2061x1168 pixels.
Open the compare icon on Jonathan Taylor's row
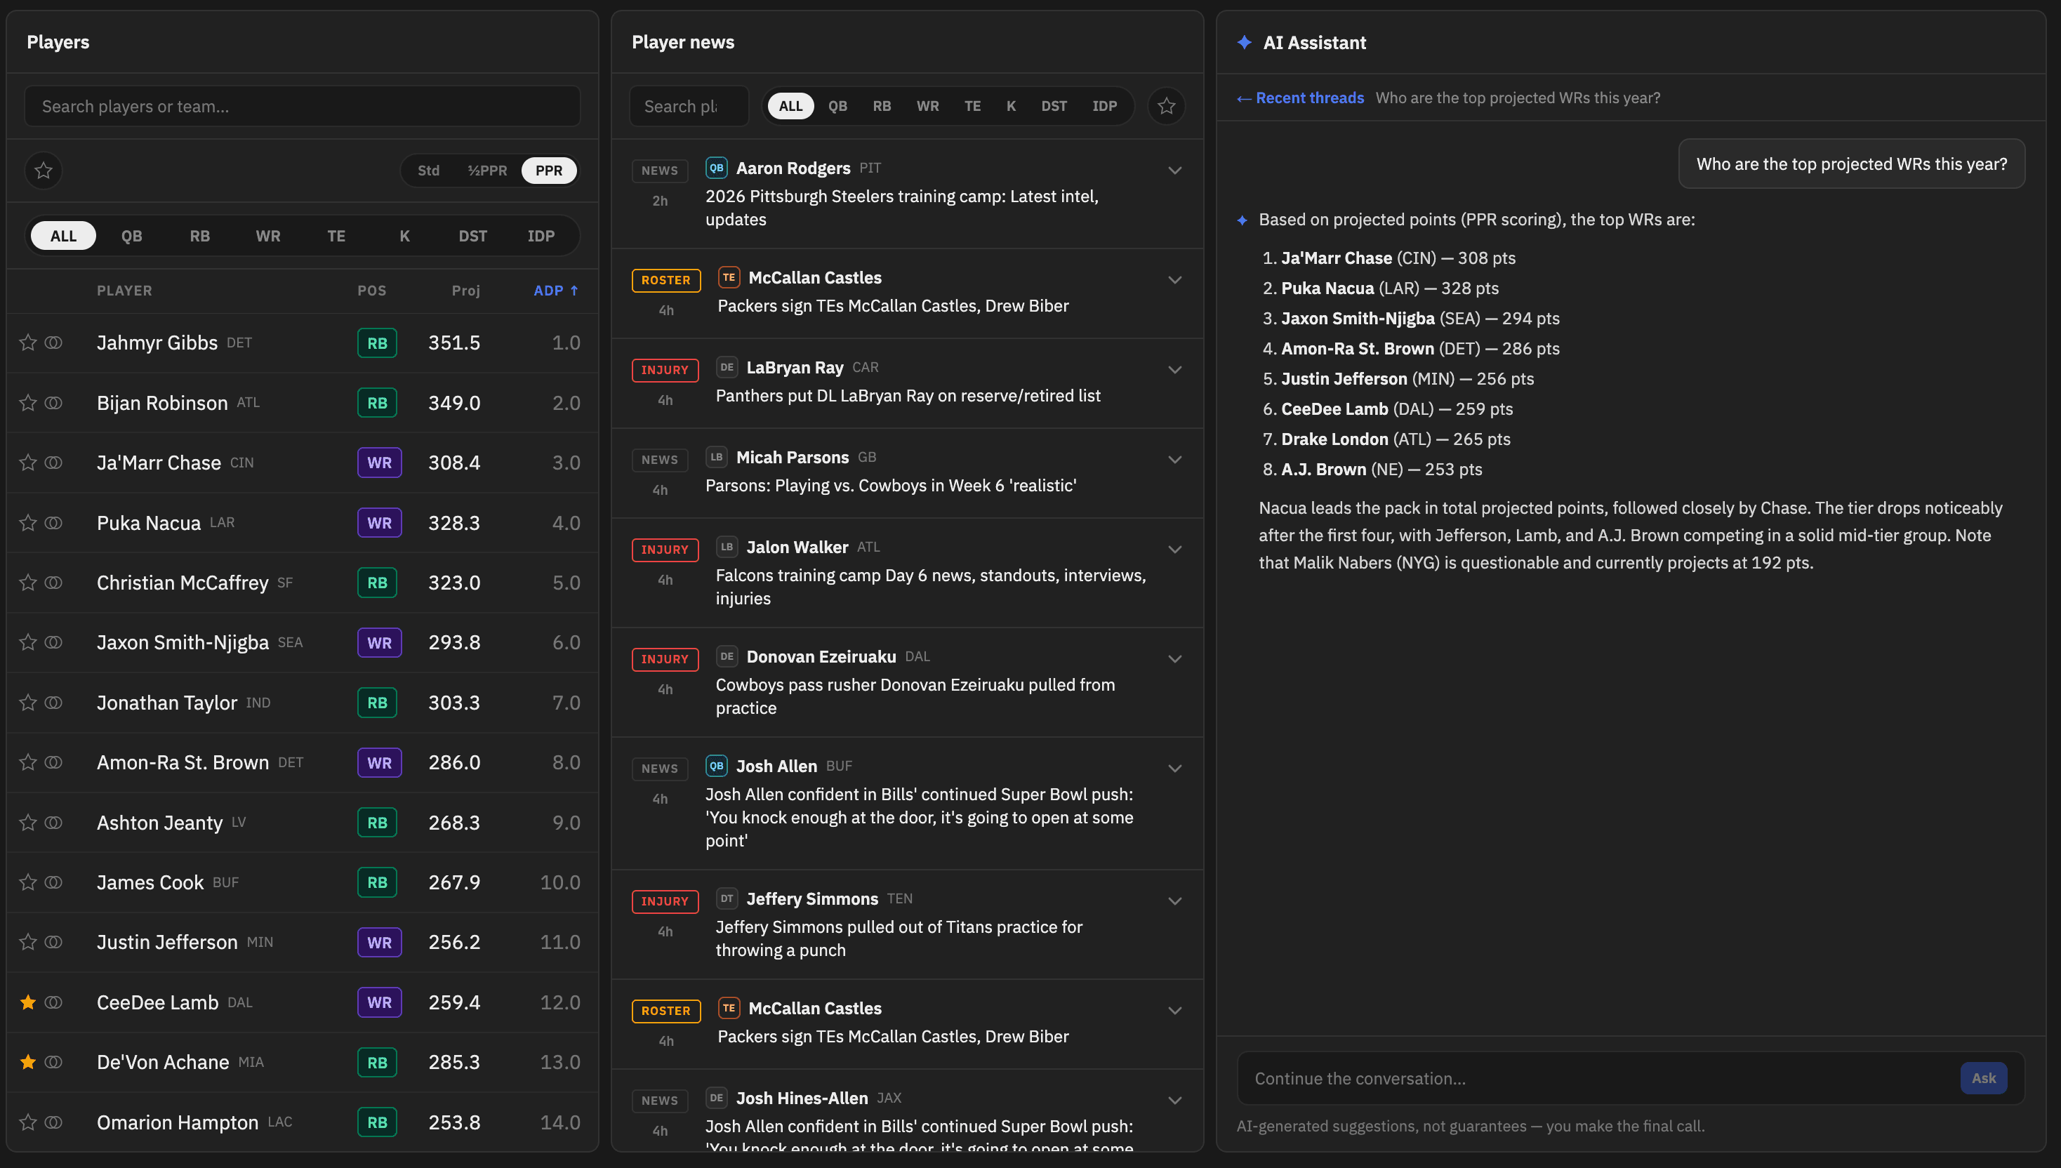(54, 703)
